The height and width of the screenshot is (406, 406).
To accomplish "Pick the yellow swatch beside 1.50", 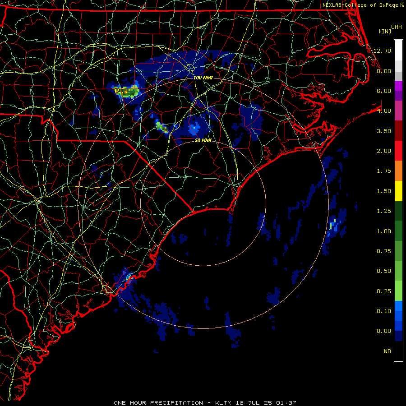I will point(398,191).
